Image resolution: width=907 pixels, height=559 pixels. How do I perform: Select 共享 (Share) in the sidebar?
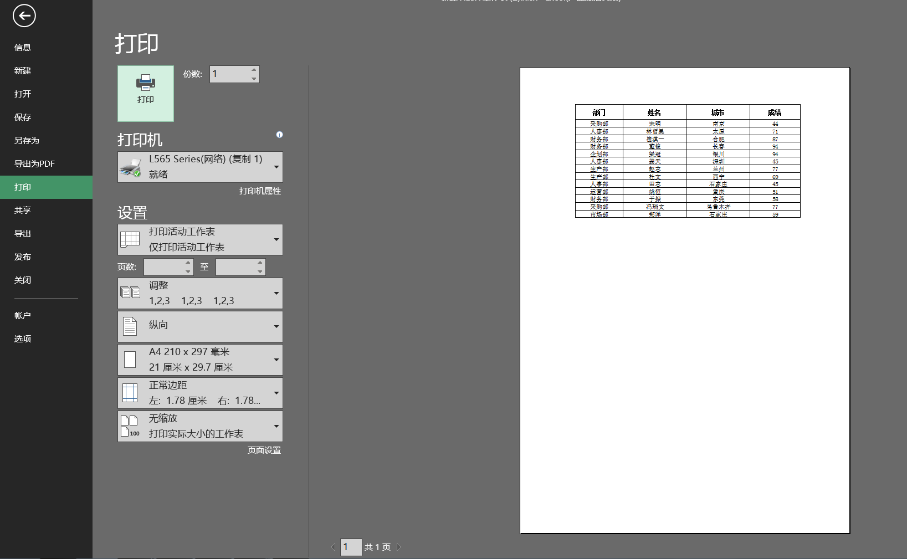tap(46, 211)
